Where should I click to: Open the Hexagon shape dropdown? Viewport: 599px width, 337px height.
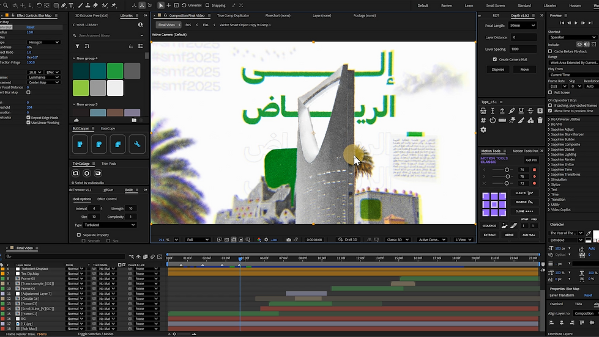pos(43,42)
